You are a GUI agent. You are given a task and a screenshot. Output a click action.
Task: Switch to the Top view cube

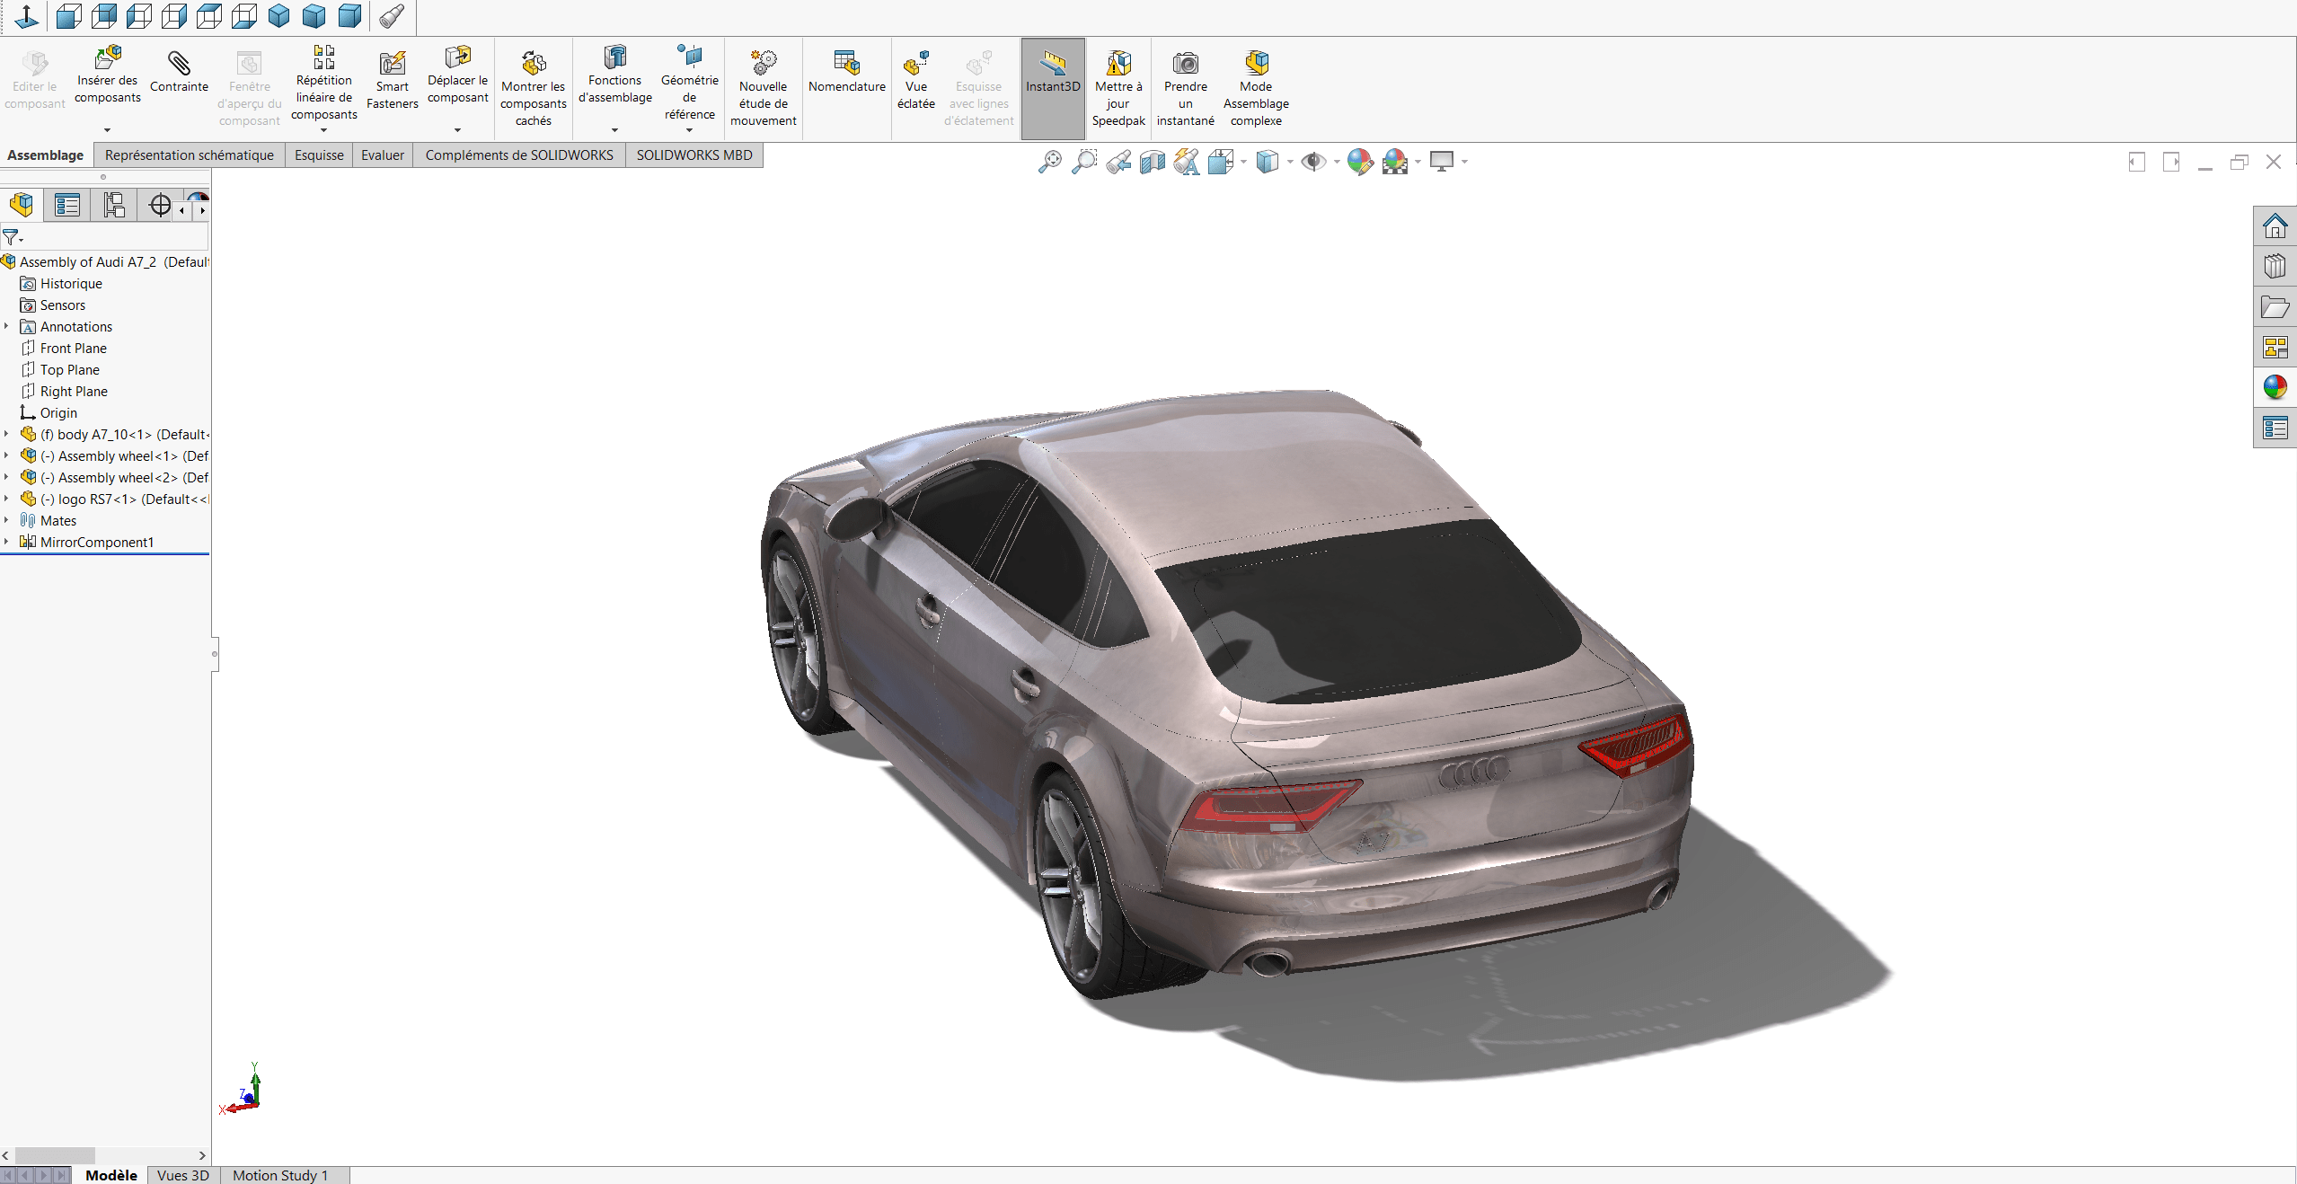pos(209,16)
